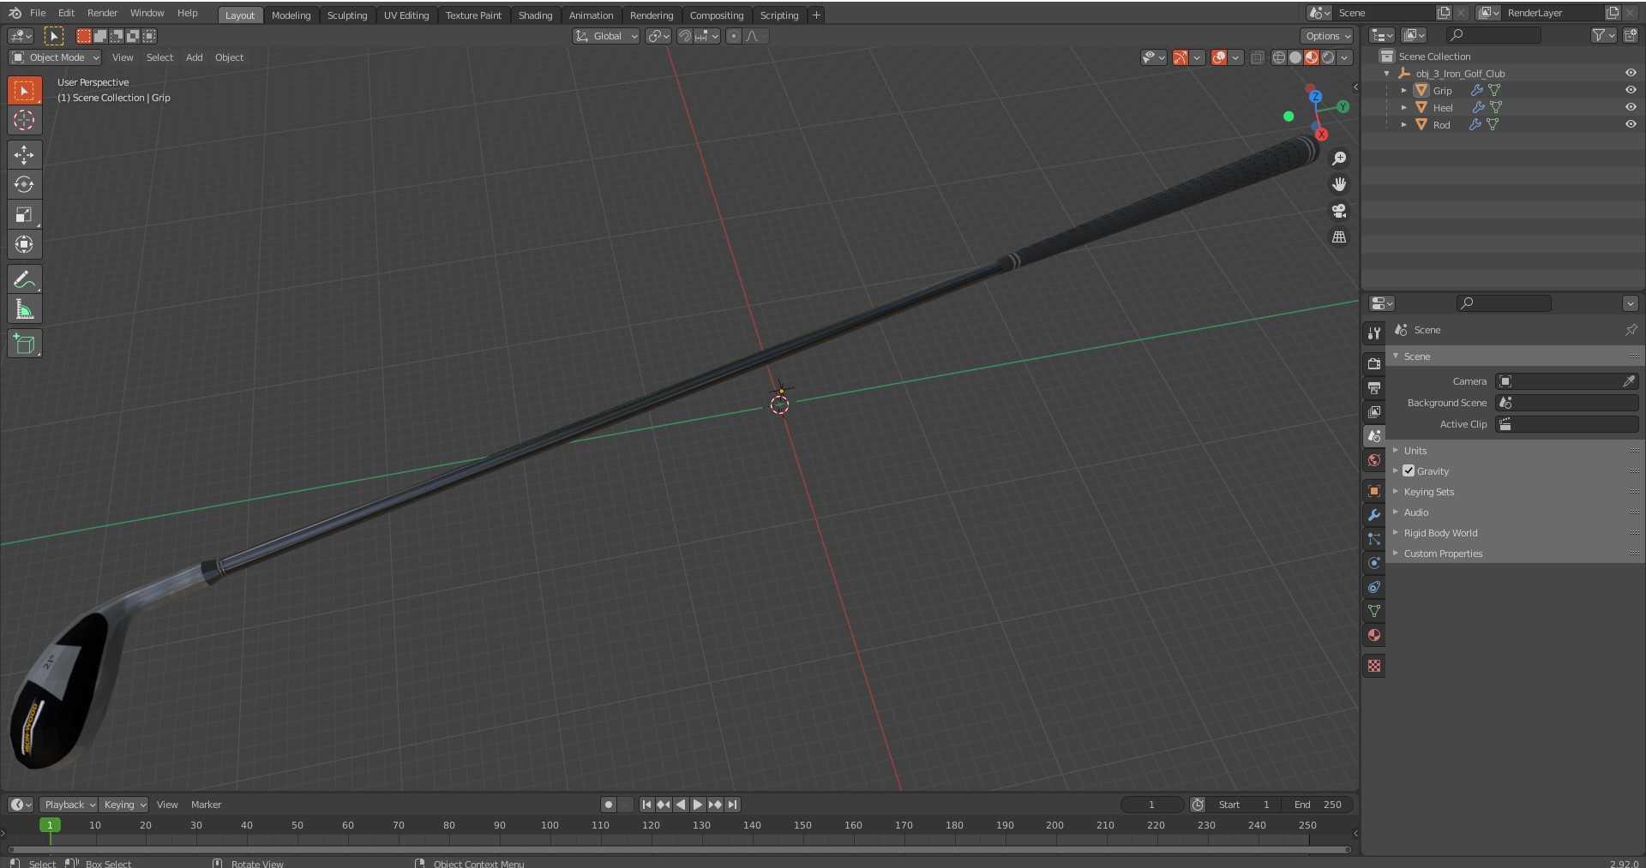Click the timeline horizontal scrollbar

click(679, 850)
